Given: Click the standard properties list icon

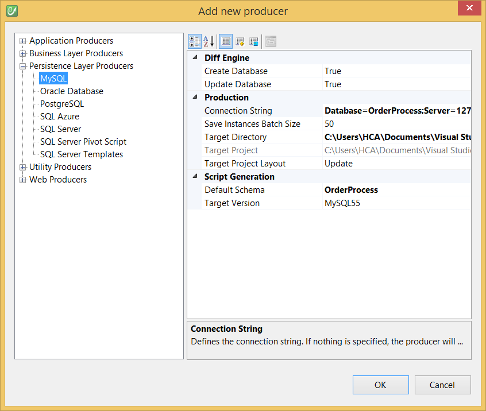Looking at the screenshot, I should (226, 41).
